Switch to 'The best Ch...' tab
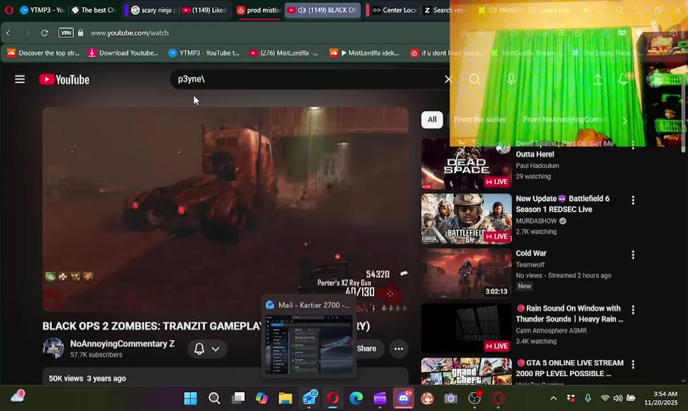This screenshot has width=688, height=411. (93, 10)
